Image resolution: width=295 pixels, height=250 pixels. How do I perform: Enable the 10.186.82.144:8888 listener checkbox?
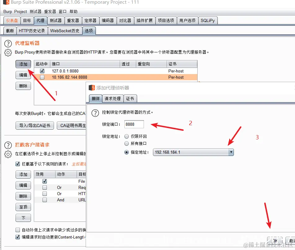(42, 77)
